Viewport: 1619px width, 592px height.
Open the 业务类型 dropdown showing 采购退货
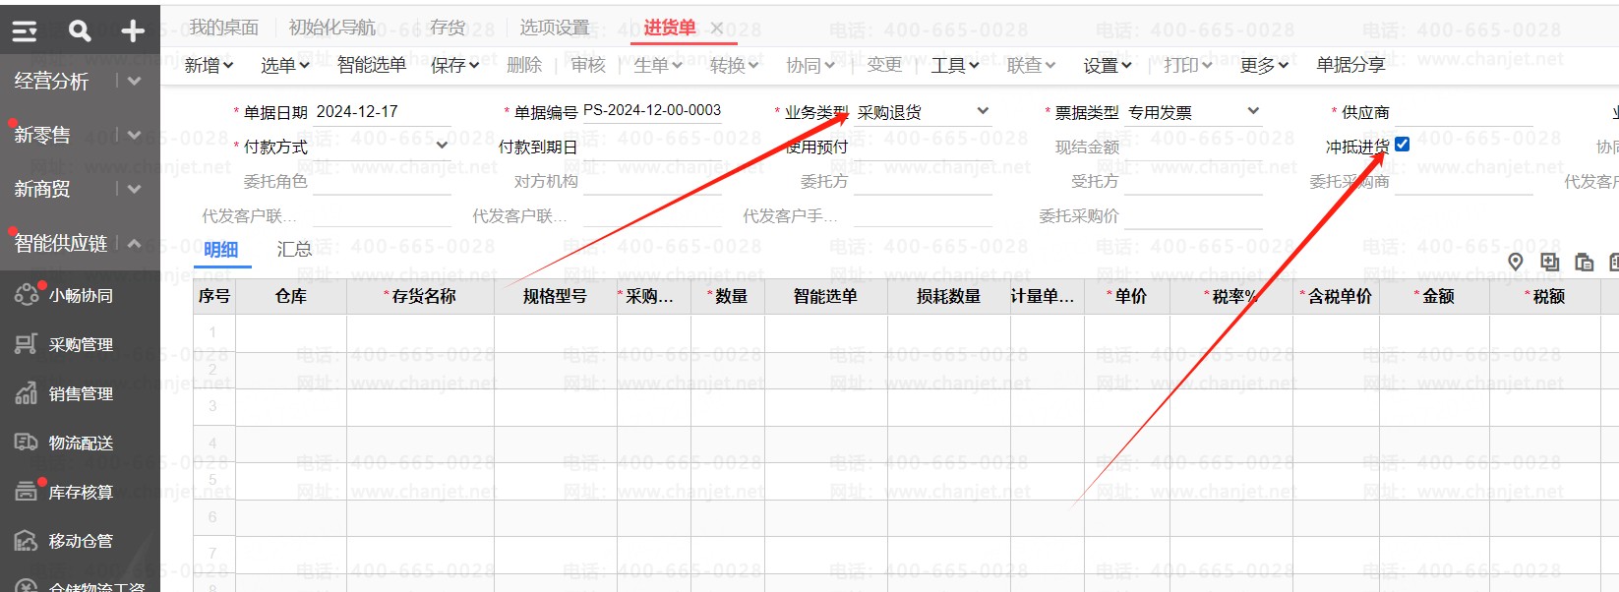[983, 111]
